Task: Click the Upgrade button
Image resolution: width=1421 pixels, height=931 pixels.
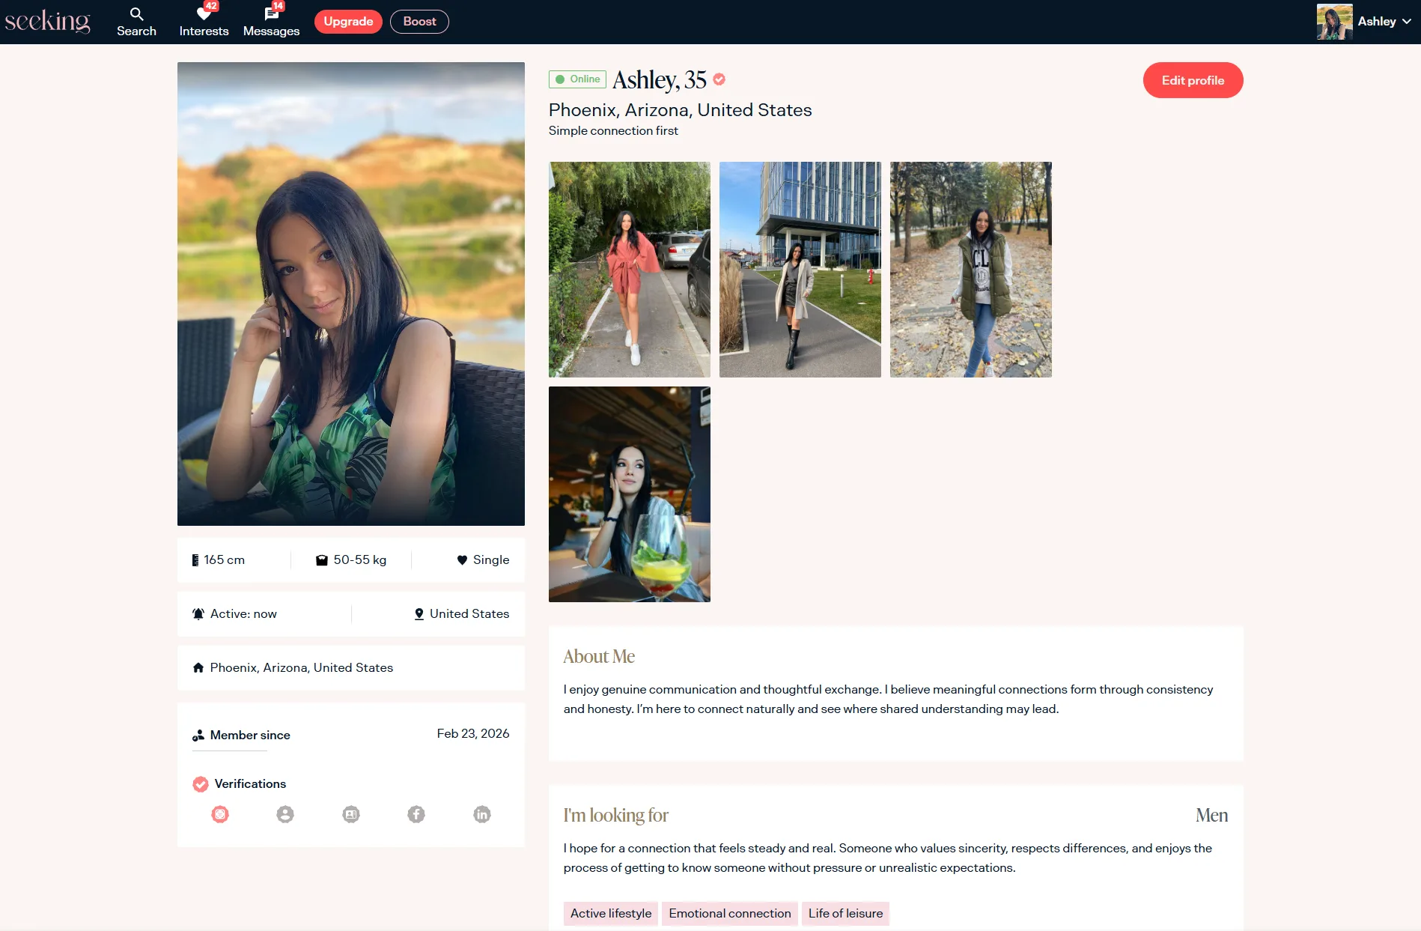Action: point(348,22)
